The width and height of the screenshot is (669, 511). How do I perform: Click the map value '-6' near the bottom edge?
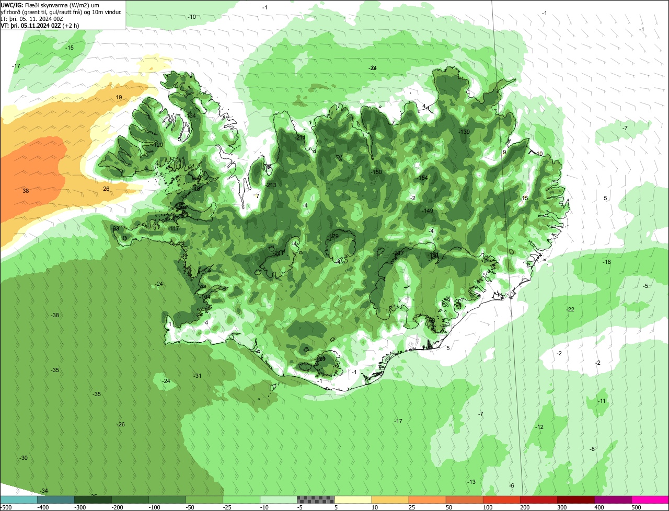[512, 486]
